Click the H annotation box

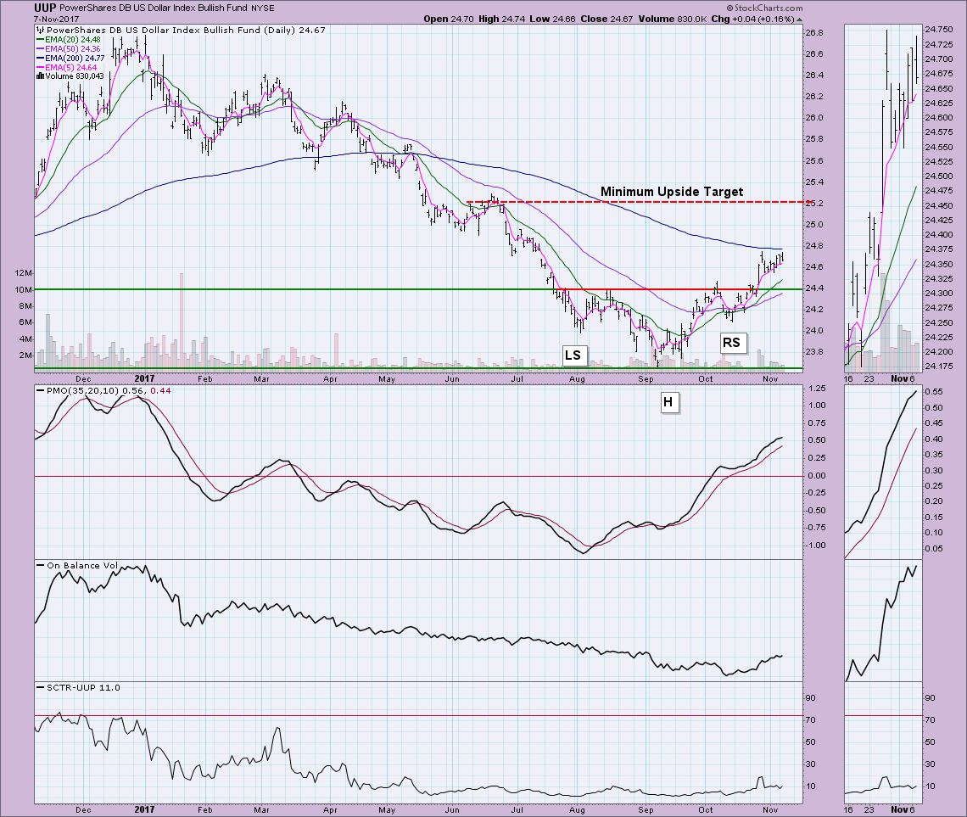pos(669,403)
